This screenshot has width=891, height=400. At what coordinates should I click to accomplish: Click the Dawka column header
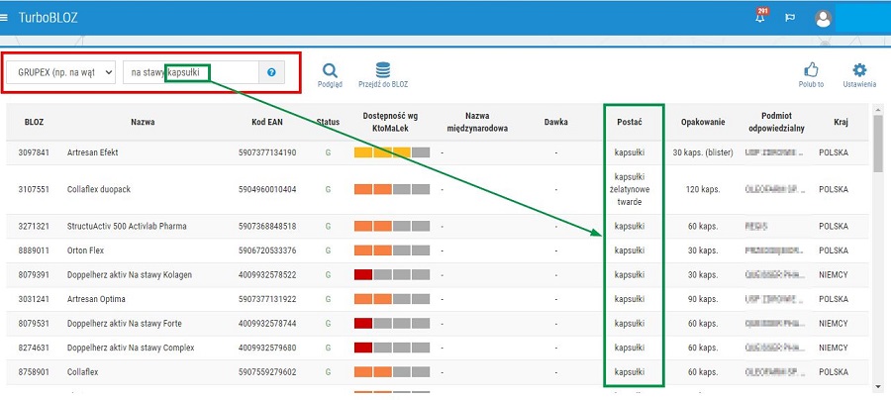(555, 122)
